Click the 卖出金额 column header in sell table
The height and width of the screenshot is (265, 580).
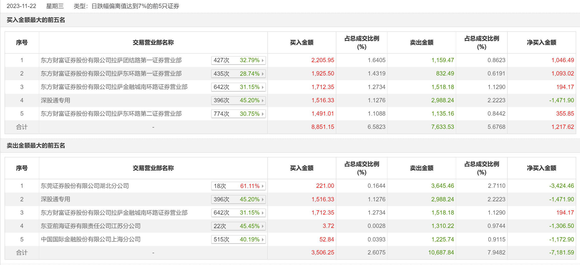(422, 168)
